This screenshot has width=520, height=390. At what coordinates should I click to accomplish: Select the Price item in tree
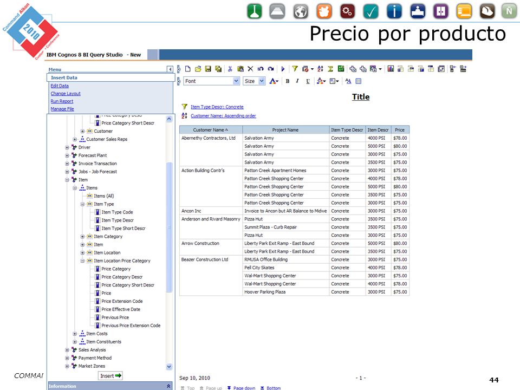tap(106, 293)
